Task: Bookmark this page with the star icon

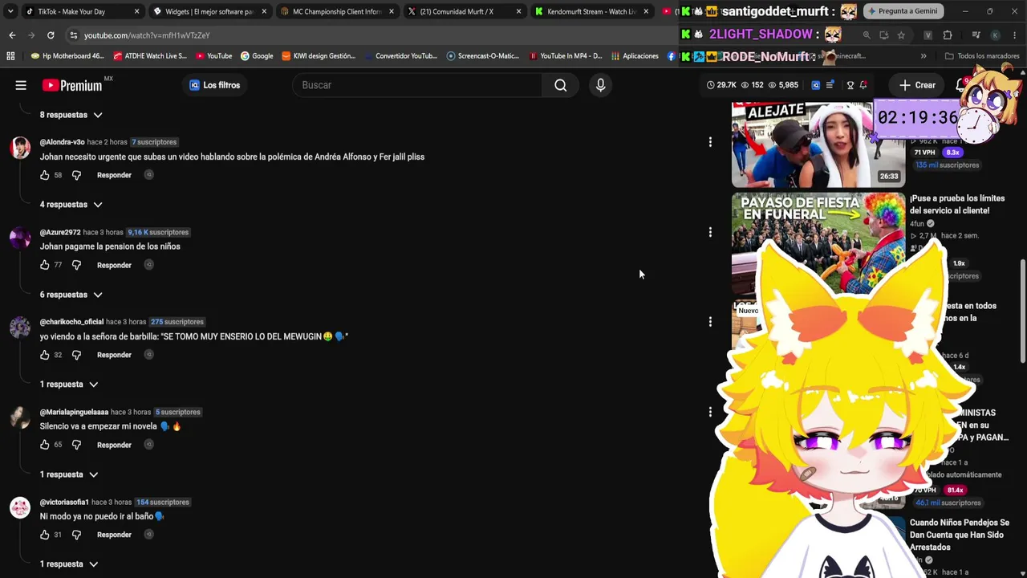Action: click(901, 35)
